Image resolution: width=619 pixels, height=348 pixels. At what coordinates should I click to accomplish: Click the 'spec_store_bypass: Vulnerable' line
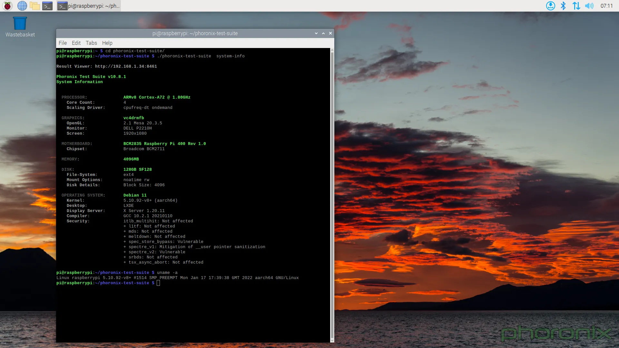pos(163,242)
